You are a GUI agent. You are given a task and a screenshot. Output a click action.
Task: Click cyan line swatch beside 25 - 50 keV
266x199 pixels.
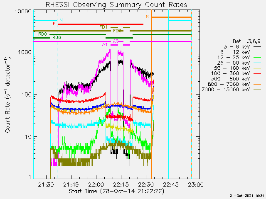tap(257, 63)
